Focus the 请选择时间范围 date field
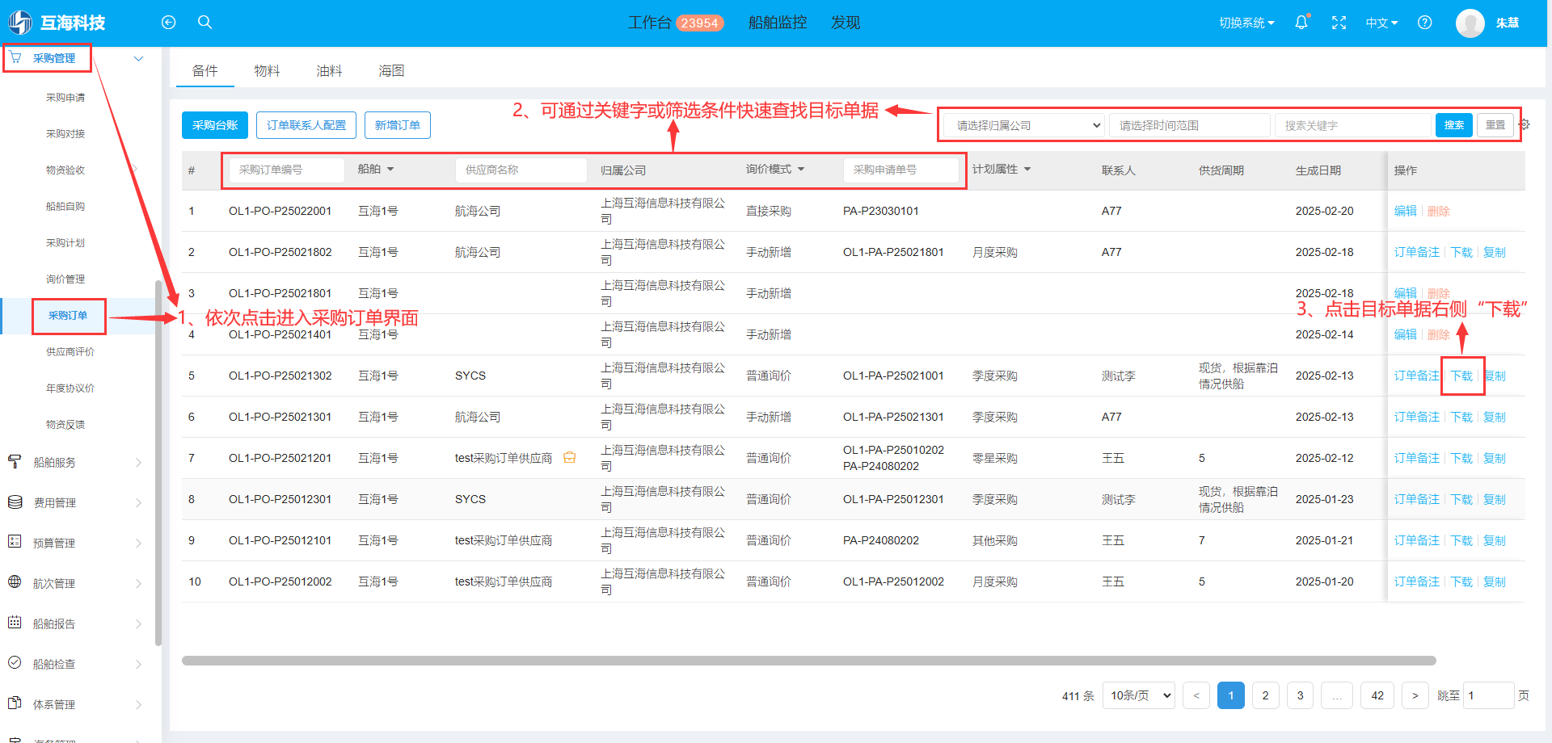Screen dimensions: 1552x743 pos(1190,125)
